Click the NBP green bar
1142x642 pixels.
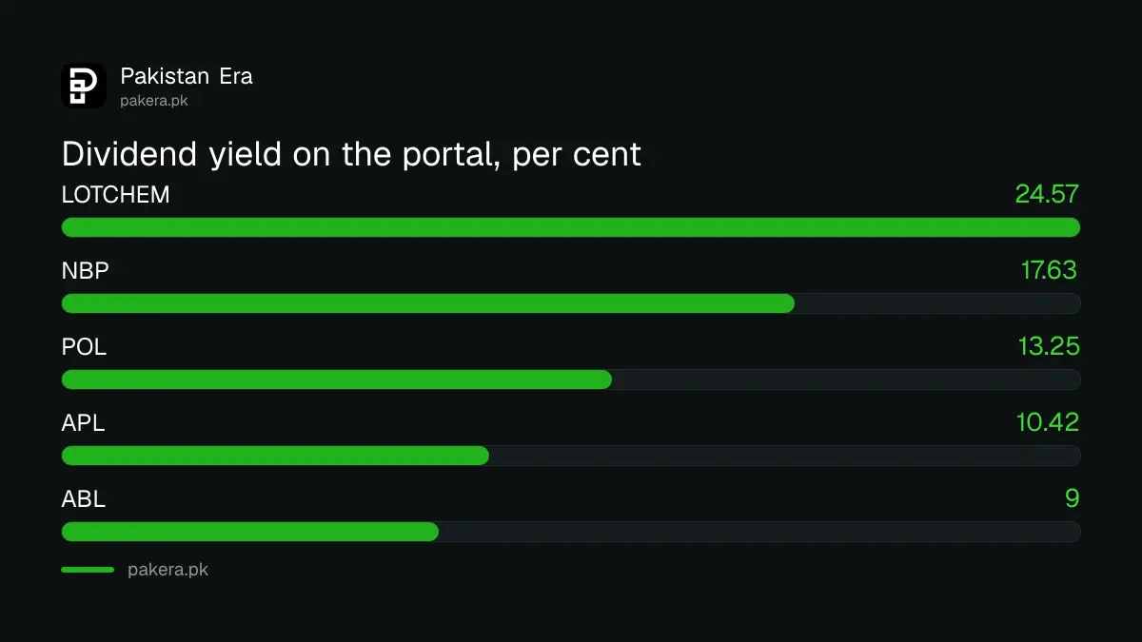click(428, 303)
